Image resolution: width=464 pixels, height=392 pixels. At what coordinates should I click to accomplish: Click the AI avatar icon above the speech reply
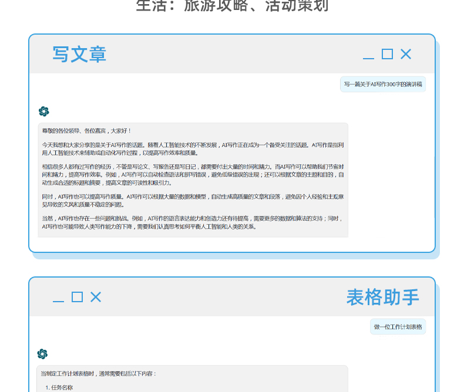click(x=43, y=111)
